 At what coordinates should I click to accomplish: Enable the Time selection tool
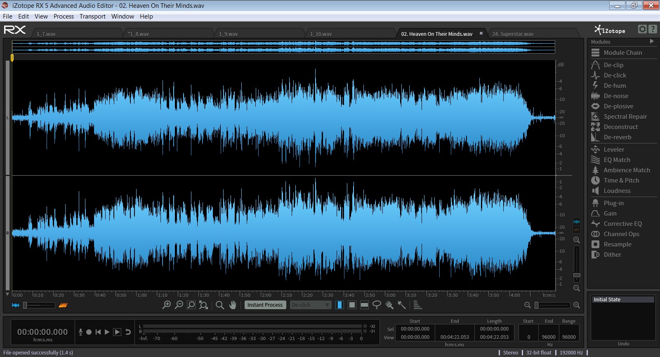click(339, 305)
